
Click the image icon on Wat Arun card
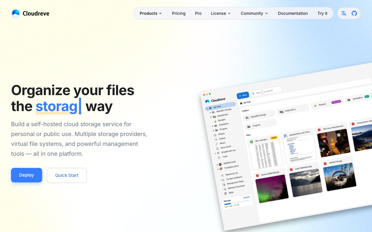(319, 130)
